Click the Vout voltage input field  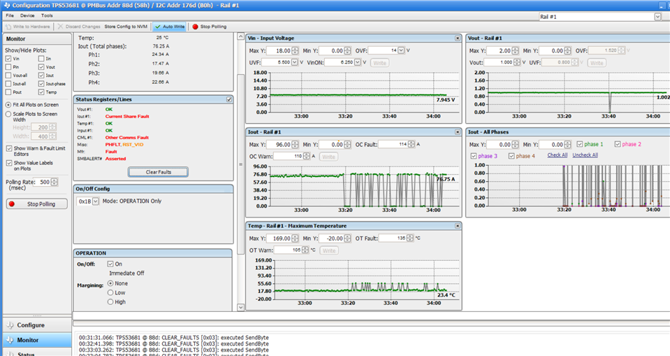pyautogui.click(x=498, y=62)
